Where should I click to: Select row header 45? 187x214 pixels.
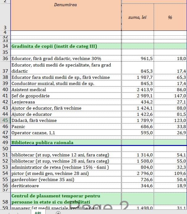tap(5, 120)
